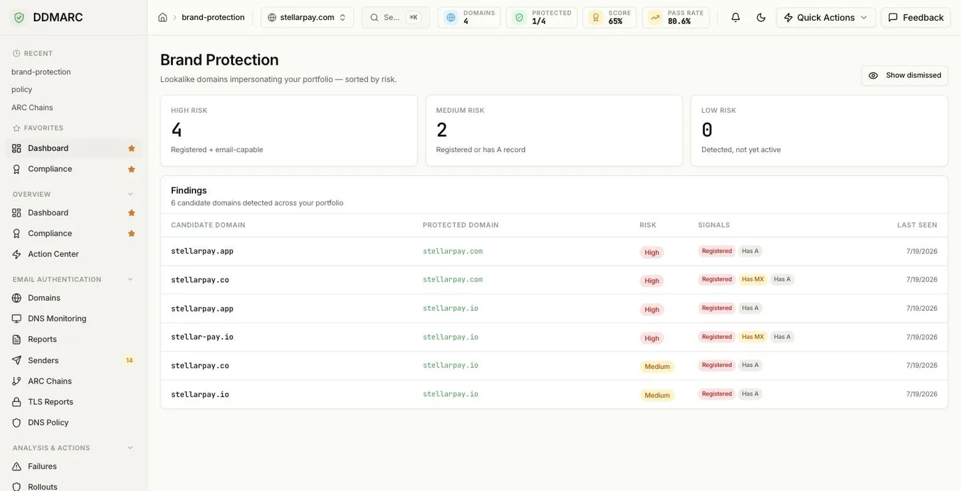
Task: Click Has MX badge on stellar-pay.io row
Action: [x=753, y=337]
